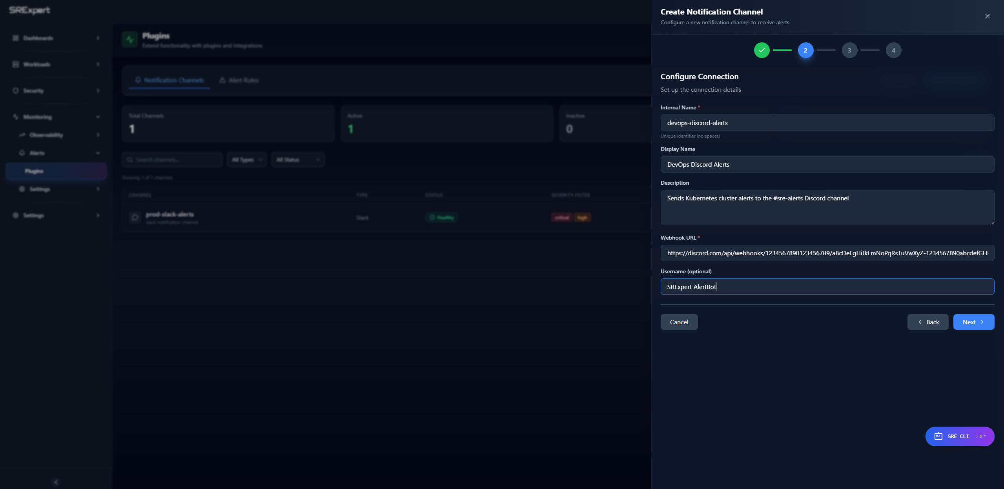Open the All Status filter dropdown
The width and height of the screenshot is (1004, 489).
(x=297, y=159)
